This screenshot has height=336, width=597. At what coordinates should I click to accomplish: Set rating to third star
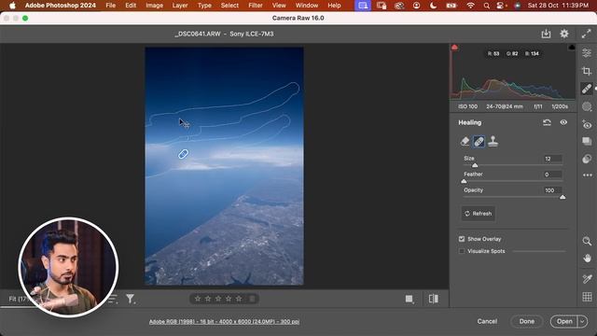click(218, 299)
